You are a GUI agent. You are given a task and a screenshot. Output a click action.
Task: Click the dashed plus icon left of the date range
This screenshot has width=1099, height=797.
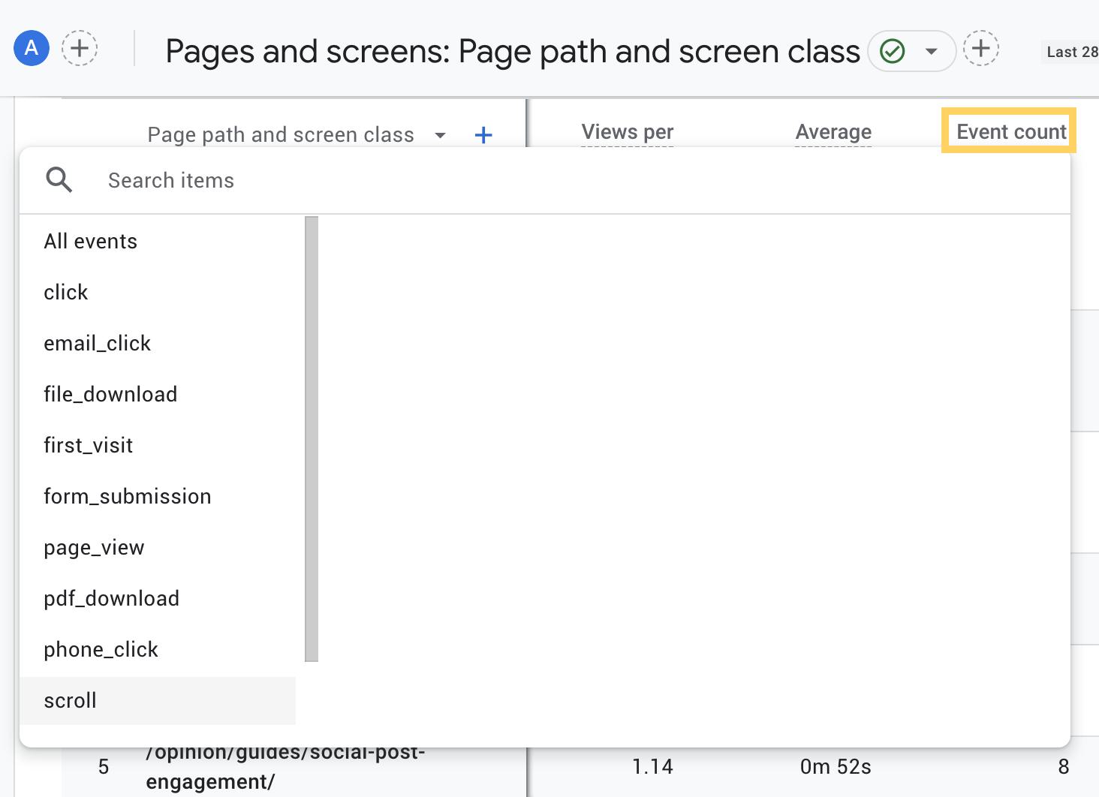981,48
